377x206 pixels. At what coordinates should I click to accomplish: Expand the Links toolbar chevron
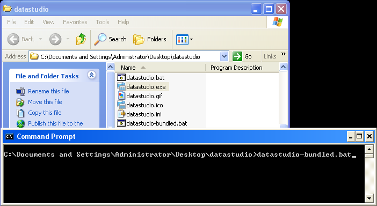pos(283,54)
